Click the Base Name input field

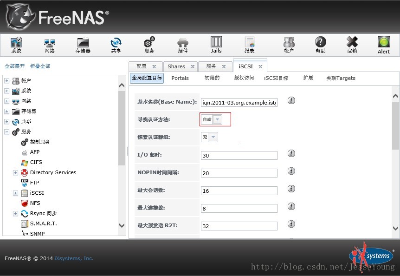(239, 102)
